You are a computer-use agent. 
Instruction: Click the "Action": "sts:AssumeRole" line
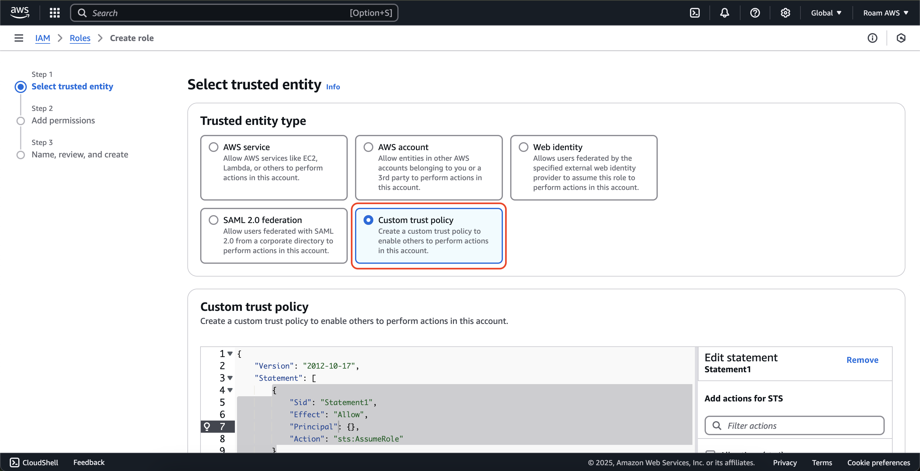pos(346,438)
